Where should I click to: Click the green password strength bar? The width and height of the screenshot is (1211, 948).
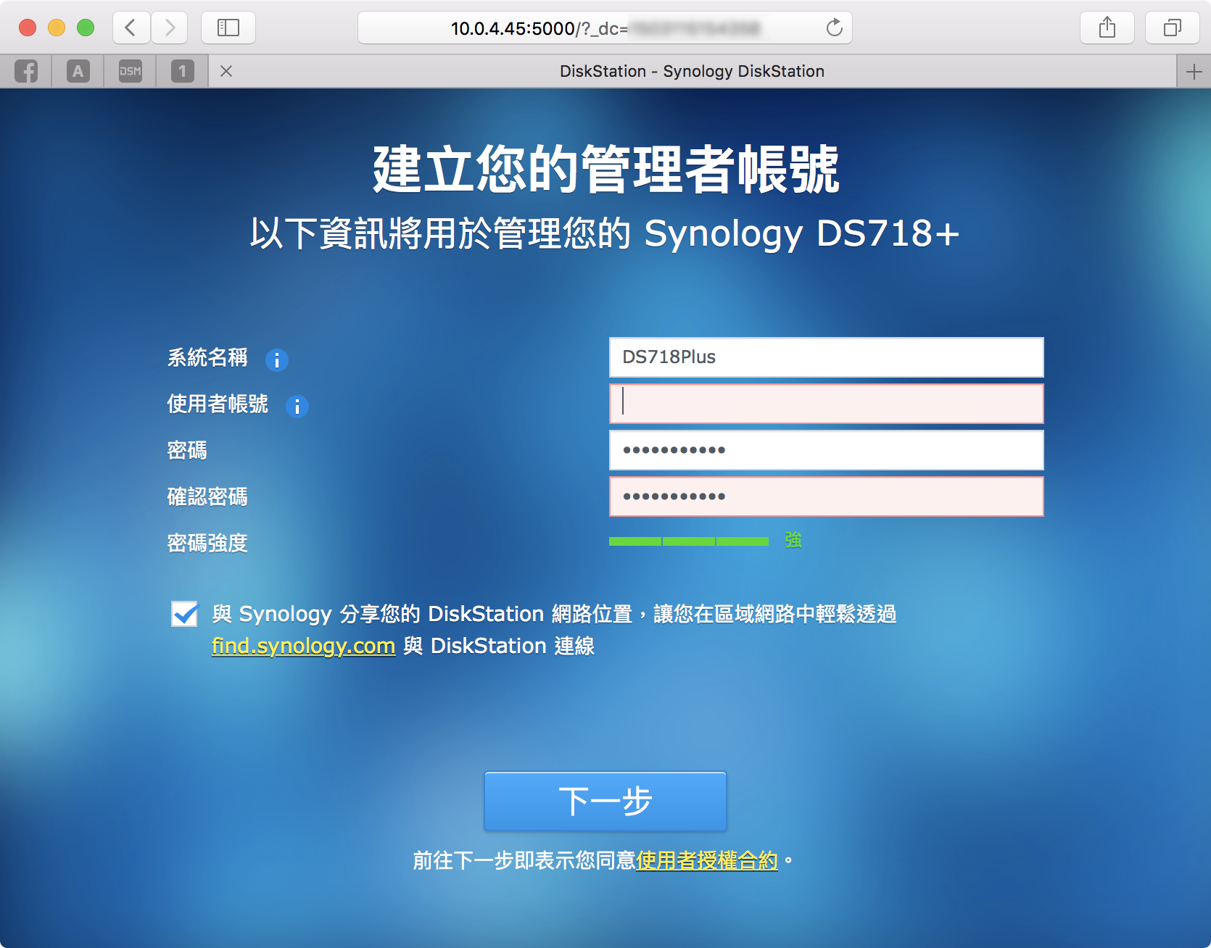(x=688, y=541)
